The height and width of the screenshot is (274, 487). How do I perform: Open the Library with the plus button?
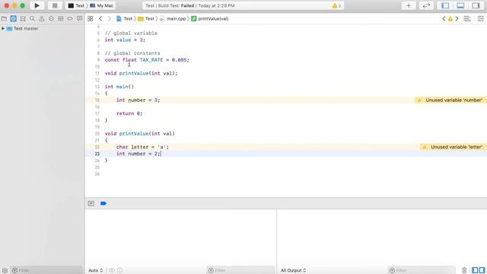(x=409, y=5)
